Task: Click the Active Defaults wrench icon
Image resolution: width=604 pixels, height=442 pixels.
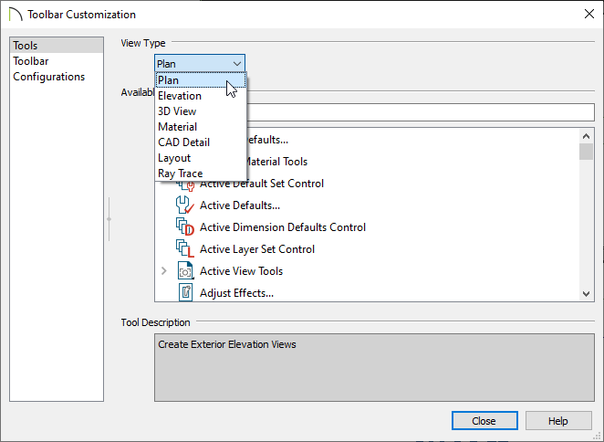Action: click(x=185, y=205)
